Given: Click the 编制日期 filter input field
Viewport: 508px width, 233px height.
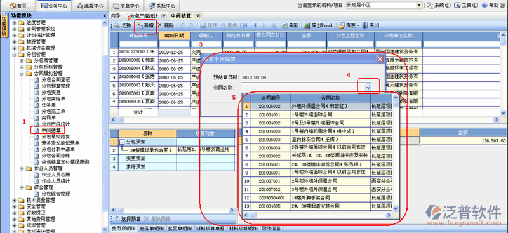Looking at the screenshot, I should tap(174, 44).
